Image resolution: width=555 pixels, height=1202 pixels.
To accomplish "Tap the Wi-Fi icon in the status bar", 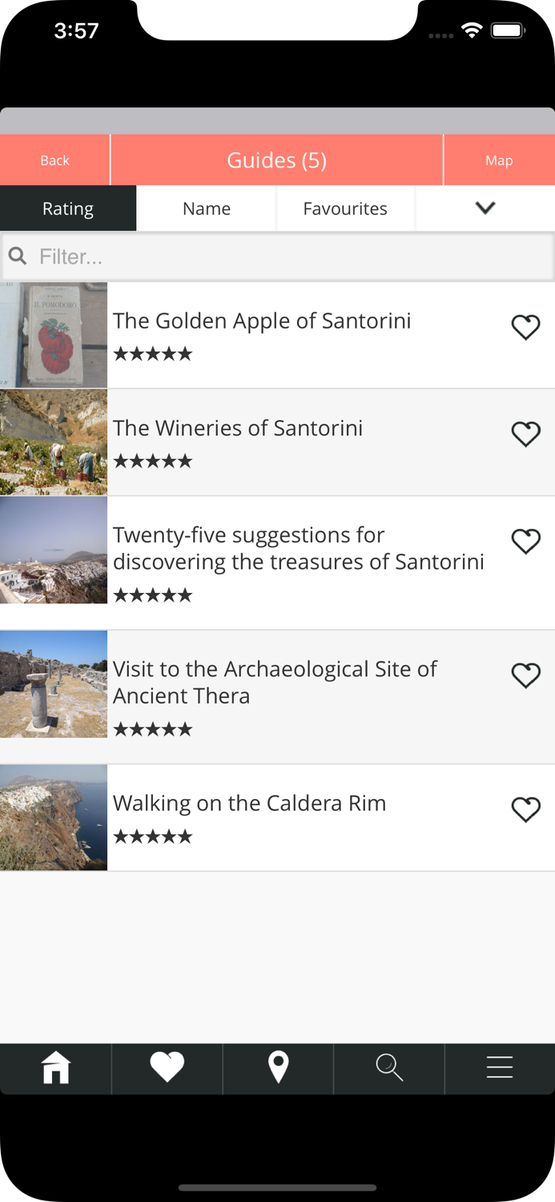I will point(471,30).
